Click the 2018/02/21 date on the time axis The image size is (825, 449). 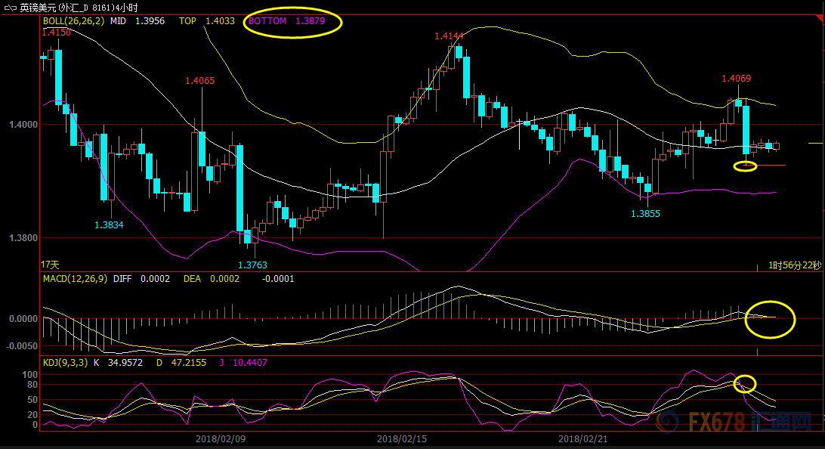(579, 438)
